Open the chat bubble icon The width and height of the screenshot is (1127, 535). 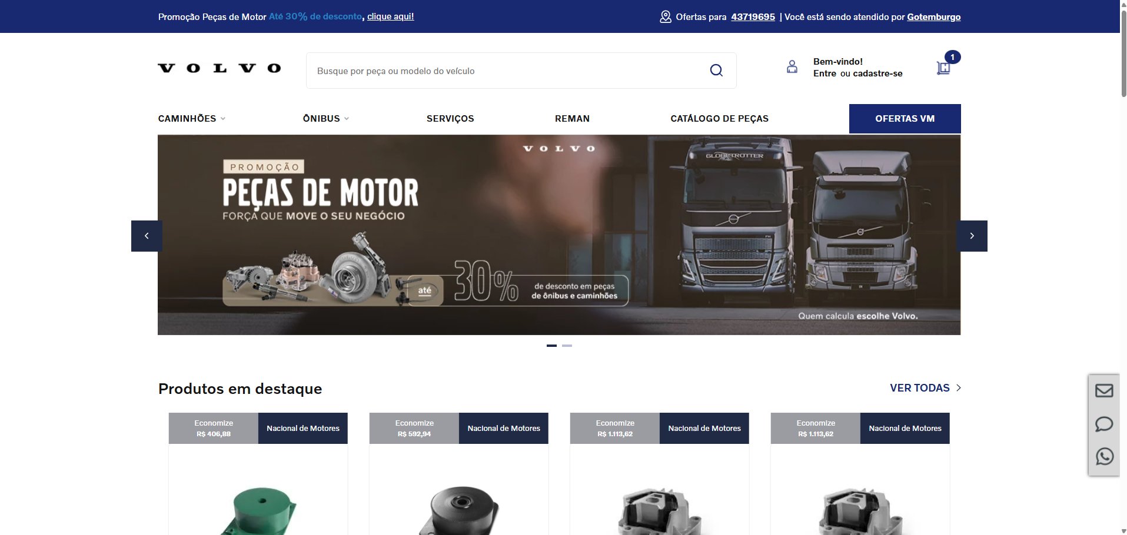1104,424
